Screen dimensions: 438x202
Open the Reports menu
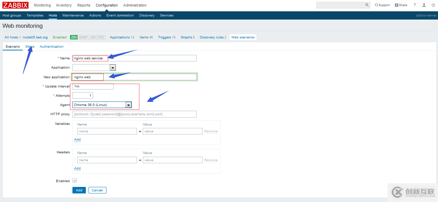pos(84,5)
